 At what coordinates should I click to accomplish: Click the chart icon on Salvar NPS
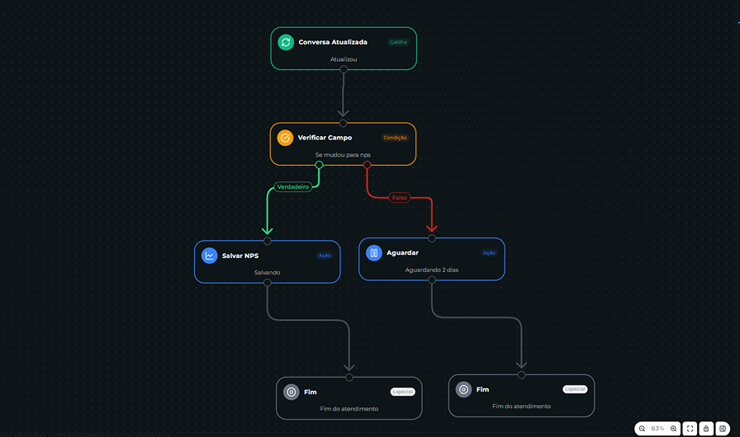pos(209,256)
